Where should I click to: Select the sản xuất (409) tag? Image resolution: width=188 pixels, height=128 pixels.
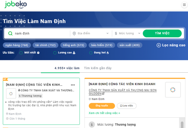[x=130, y=45]
